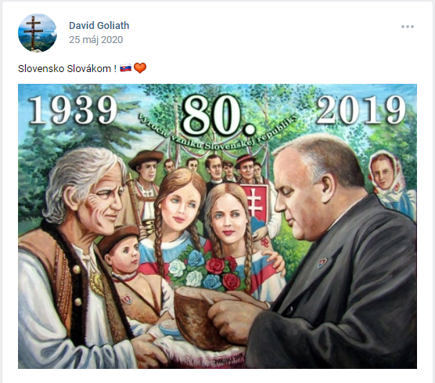Open the David Goliath profile name link
The image size is (435, 383).
pos(99,26)
